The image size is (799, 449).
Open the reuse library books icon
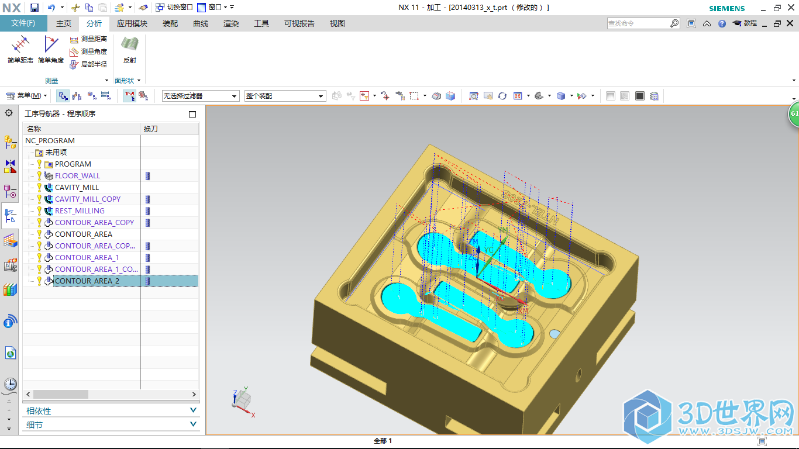(x=11, y=289)
